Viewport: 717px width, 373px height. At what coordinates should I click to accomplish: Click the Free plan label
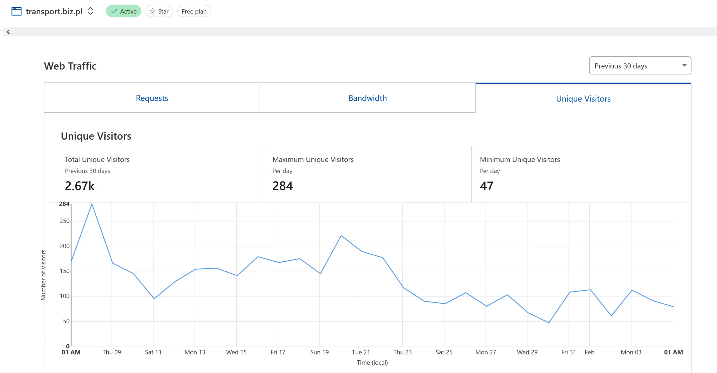point(194,11)
